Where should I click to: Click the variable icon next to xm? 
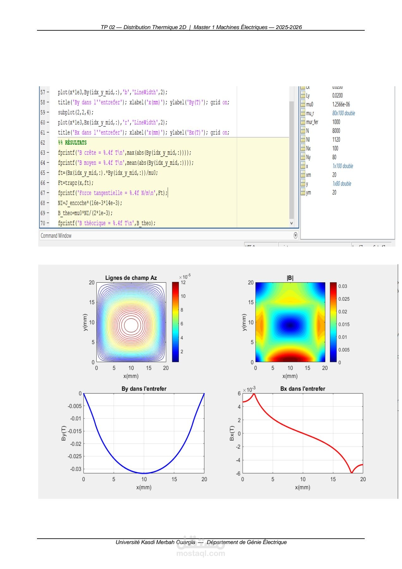[x=303, y=174]
